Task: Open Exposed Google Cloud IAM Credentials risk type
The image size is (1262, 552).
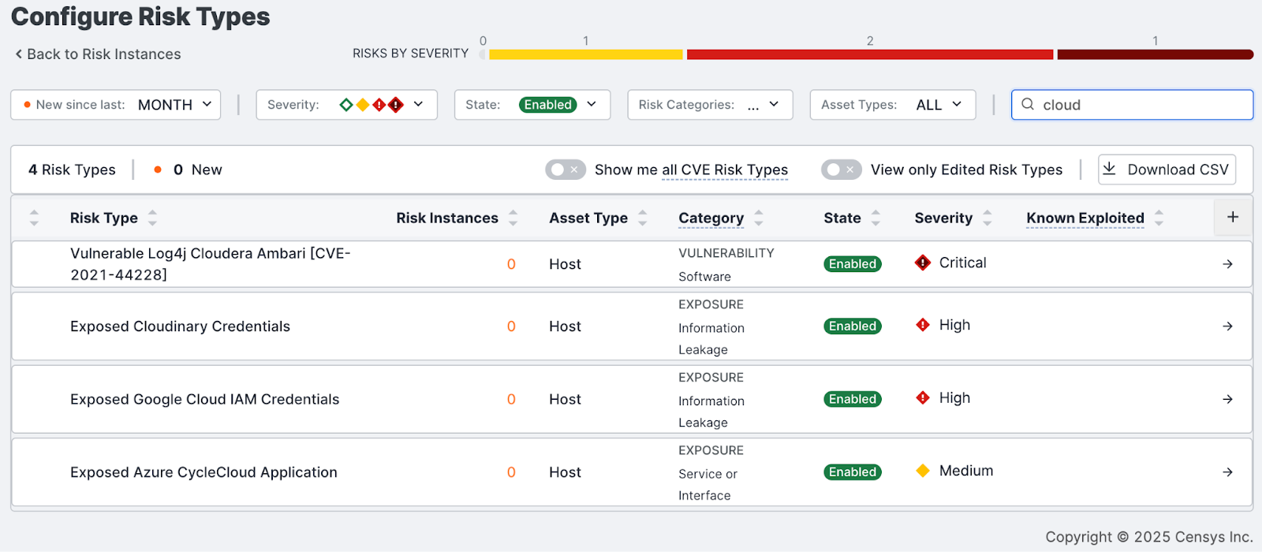Action: 204,400
